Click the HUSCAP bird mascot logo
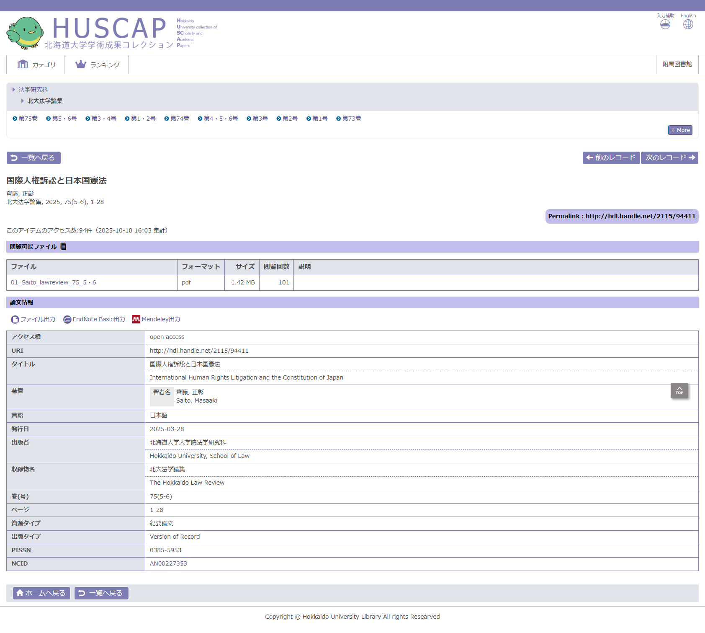The height and width of the screenshot is (633, 705). [x=25, y=33]
